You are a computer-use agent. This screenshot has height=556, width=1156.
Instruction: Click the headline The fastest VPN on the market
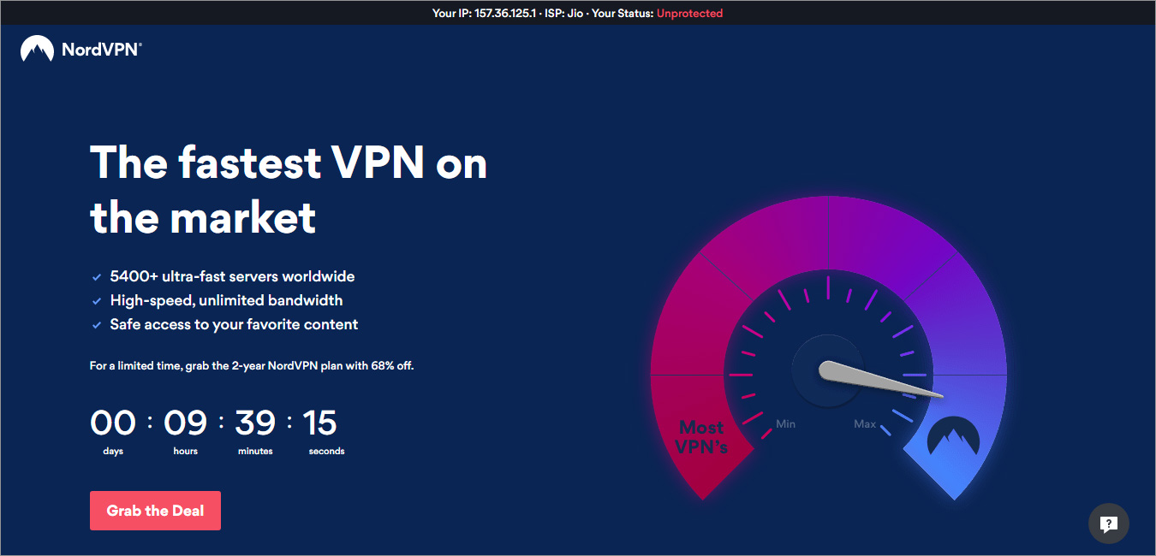[288, 189]
